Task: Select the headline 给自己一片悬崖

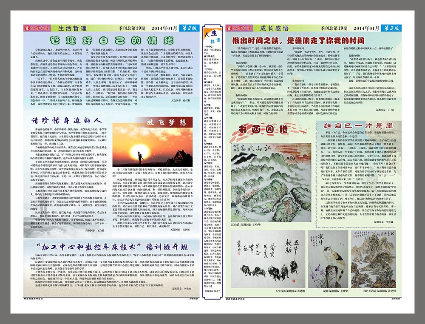Action: coord(358,126)
